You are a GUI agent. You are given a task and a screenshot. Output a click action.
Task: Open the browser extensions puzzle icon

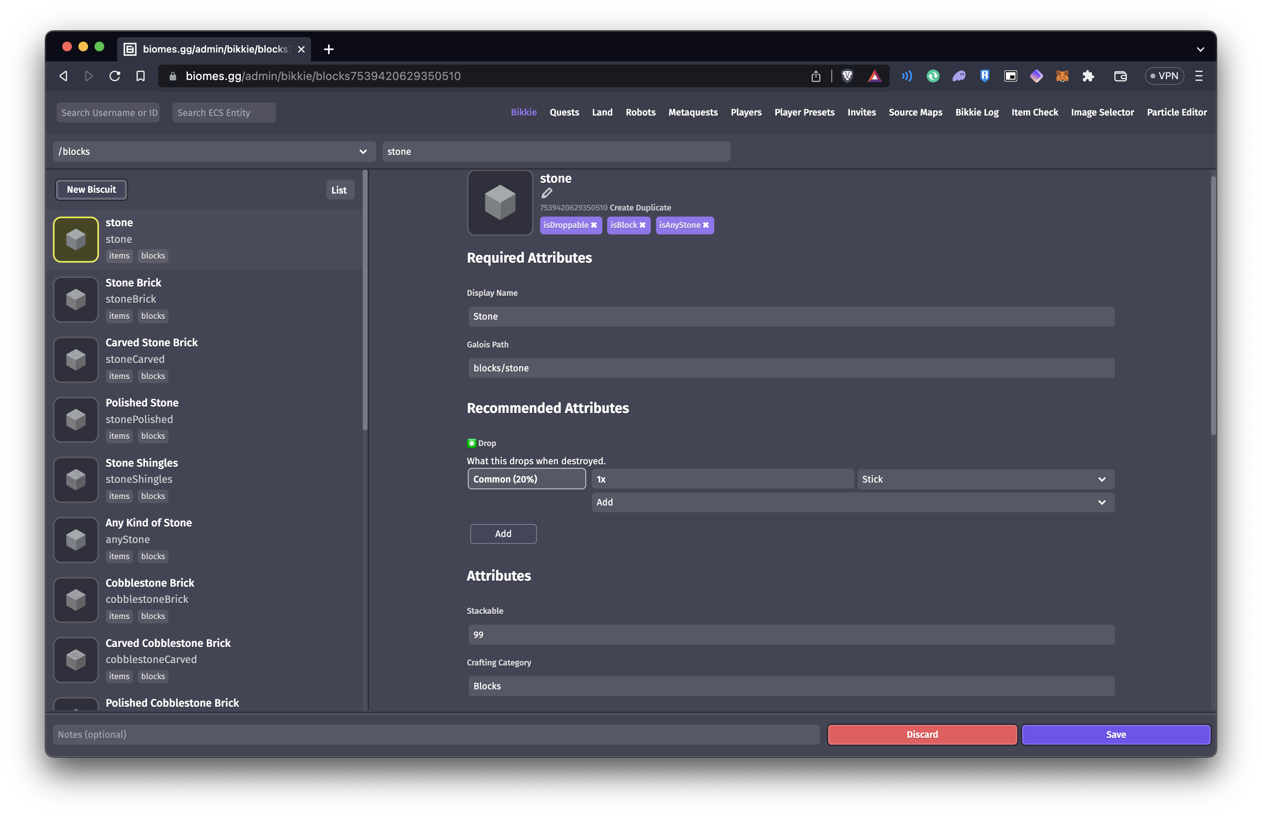tap(1088, 76)
